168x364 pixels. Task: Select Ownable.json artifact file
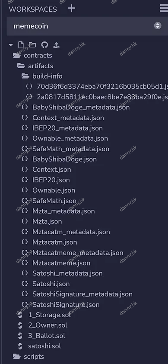coord(54,190)
